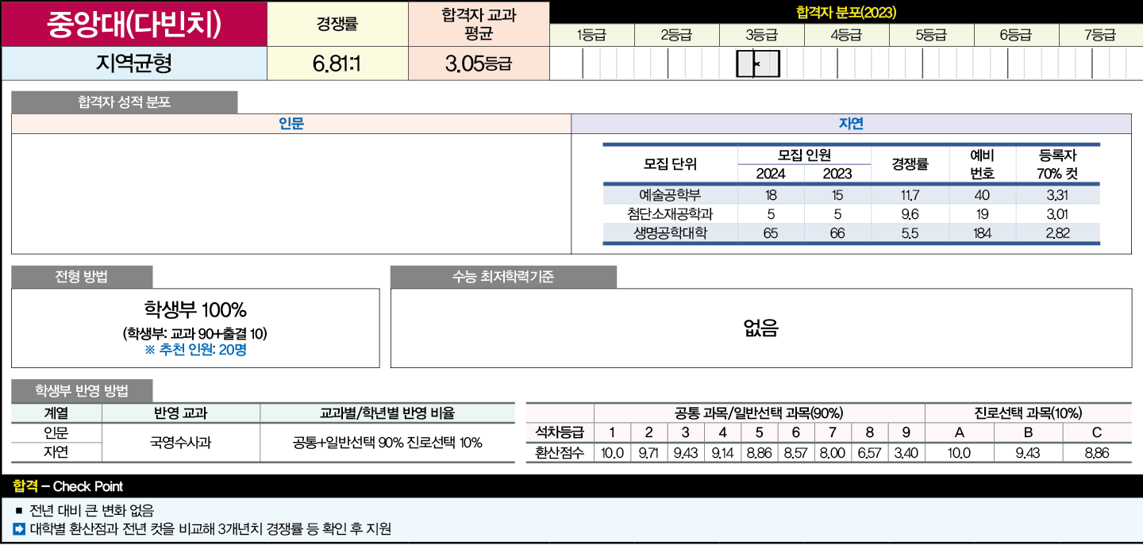Viewport: 1143px width, 549px height.
Task: Click the '학생부 100%' heading
Action: tap(195, 309)
